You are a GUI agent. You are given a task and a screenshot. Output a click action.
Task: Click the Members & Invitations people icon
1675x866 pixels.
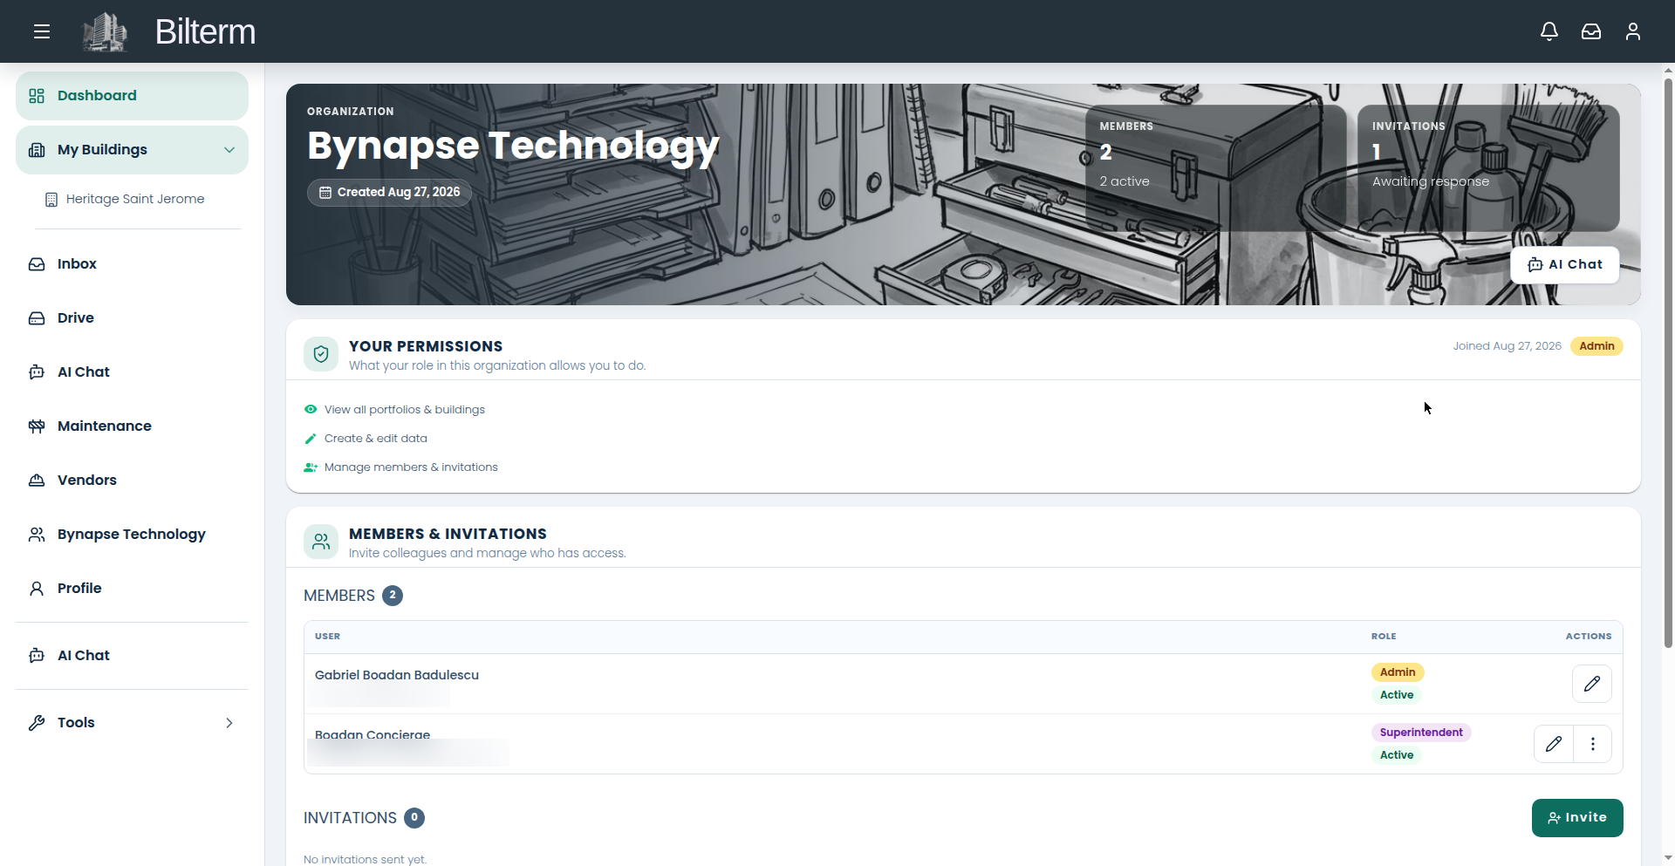321,542
